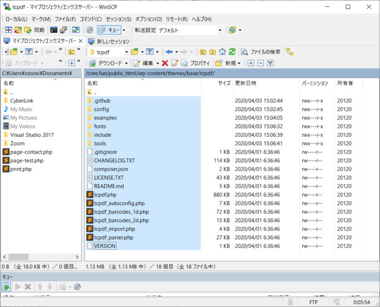
Task: Click the FTP protocol indicator in status bar
Action: 313,302
